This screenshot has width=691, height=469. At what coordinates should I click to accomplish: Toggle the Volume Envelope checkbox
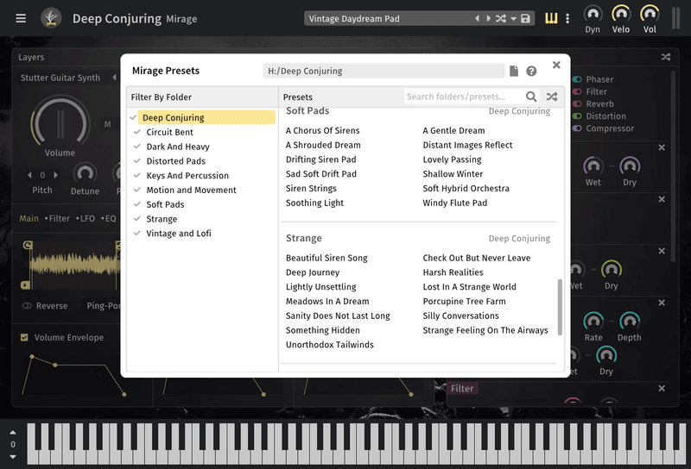pyautogui.click(x=24, y=337)
